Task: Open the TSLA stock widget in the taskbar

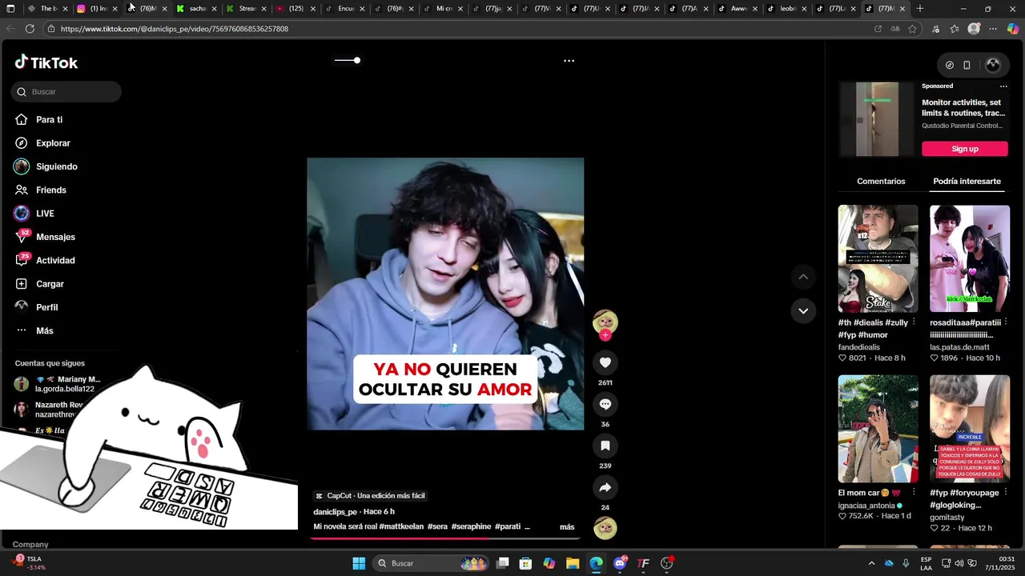Action: pyautogui.click(x=29, y=563)
